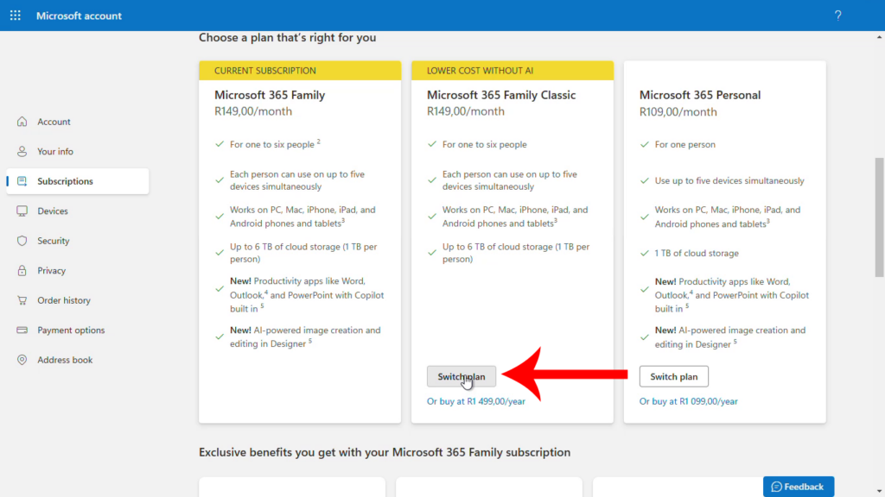Open Devices using its monitor icon
885x497 pixels.
pos(23,211)
